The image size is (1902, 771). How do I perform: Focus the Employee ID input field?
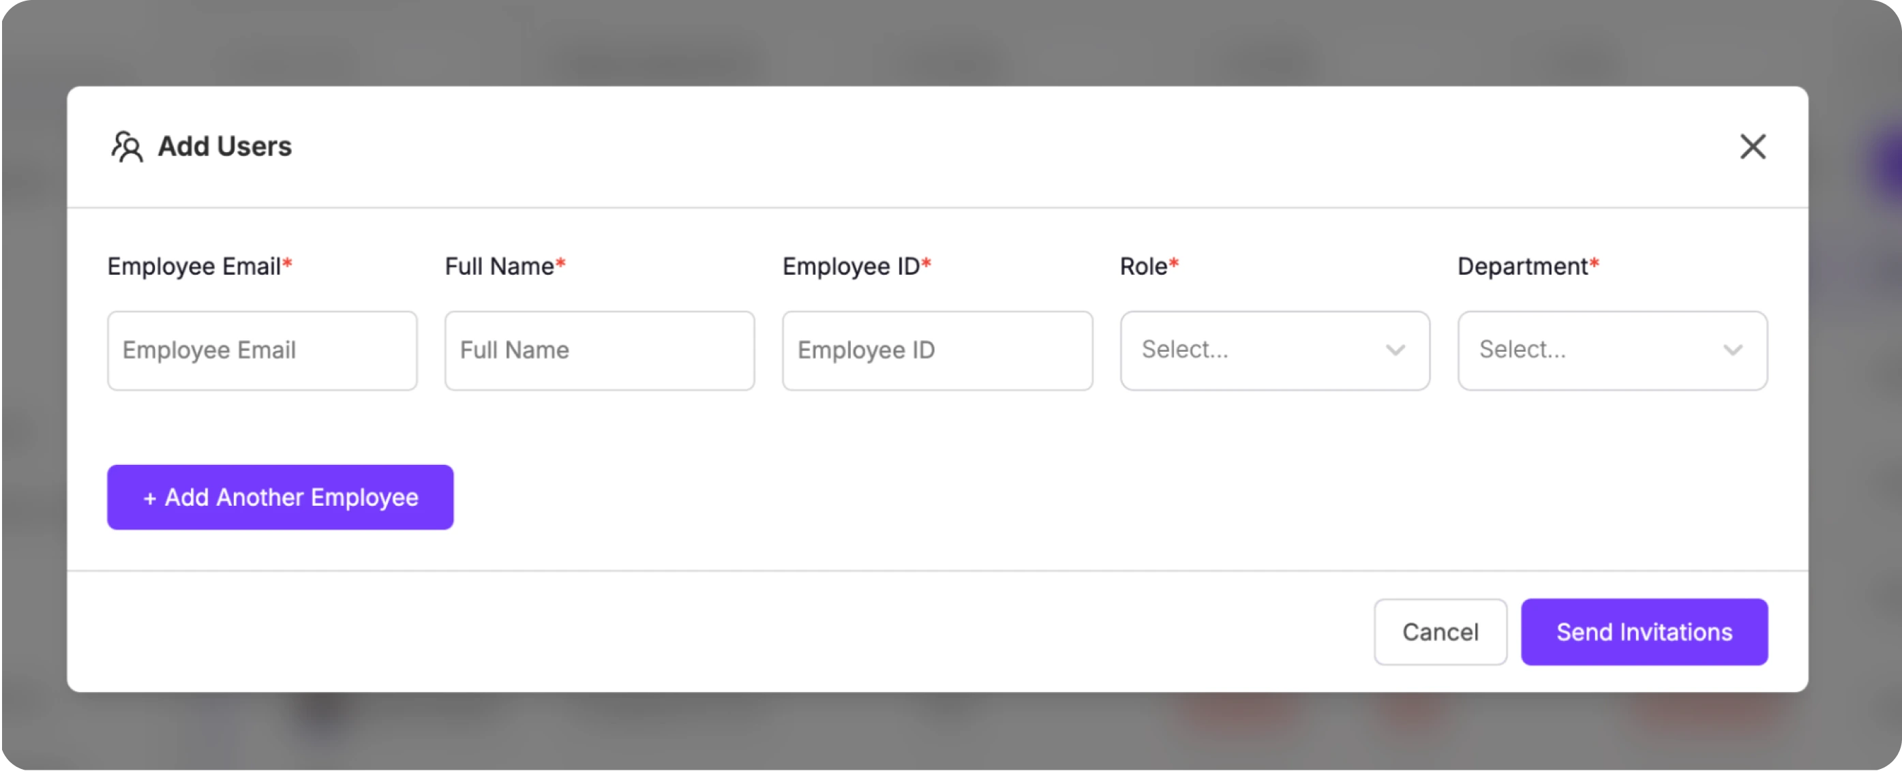pos(937,350)
